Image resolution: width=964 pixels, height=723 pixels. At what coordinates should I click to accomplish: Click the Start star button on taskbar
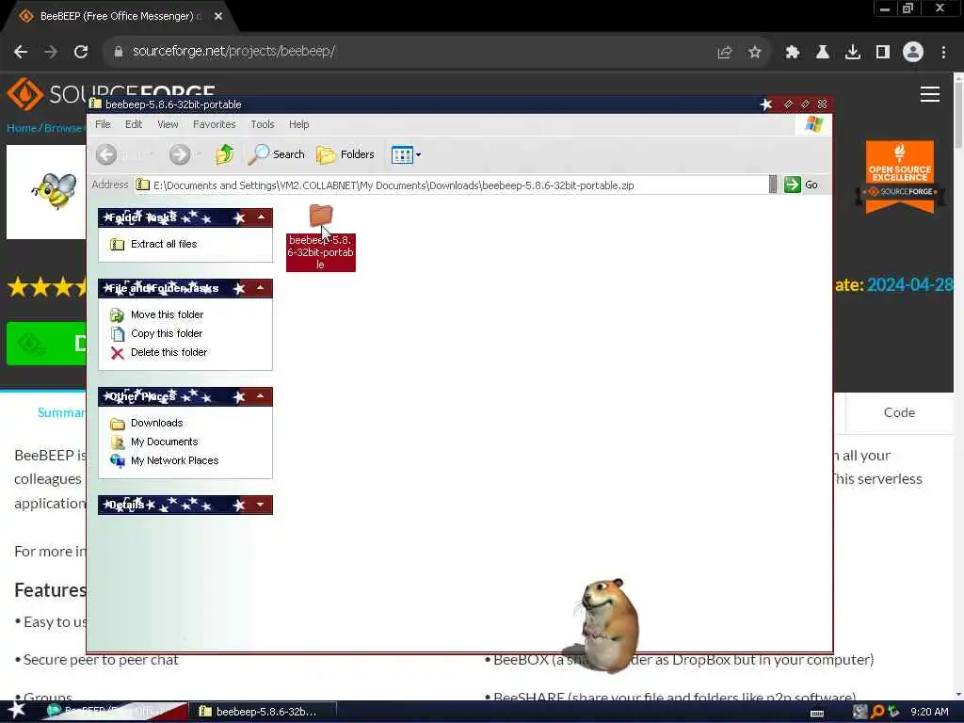(17, 711)
